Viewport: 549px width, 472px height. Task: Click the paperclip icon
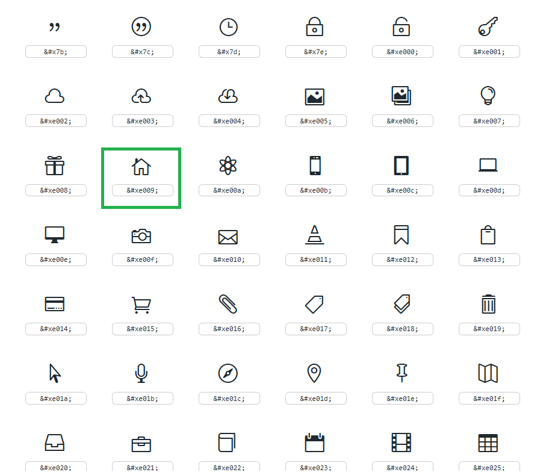pos(228,303)
